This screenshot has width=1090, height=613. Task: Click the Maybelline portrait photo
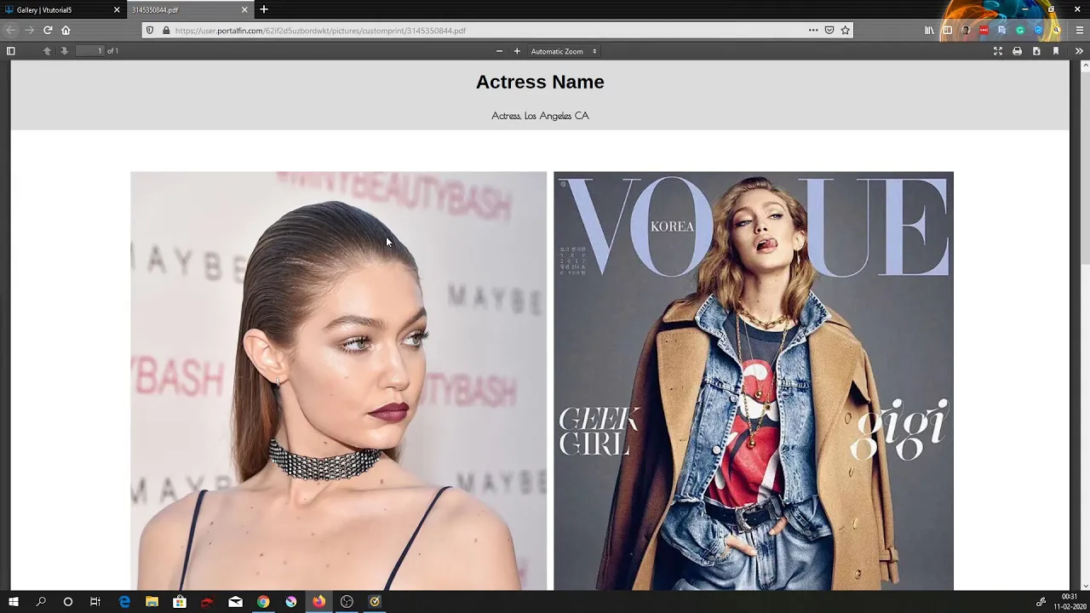tap(338, 381)
